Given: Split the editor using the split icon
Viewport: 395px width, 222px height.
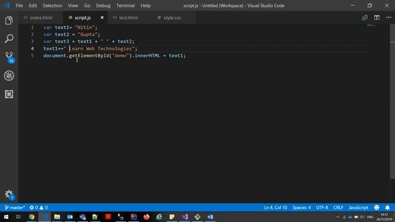Looking at the screenshot, I should (x=376, y=17).
